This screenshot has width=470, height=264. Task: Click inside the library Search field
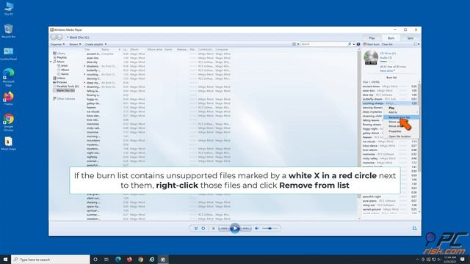pos(324,44)
